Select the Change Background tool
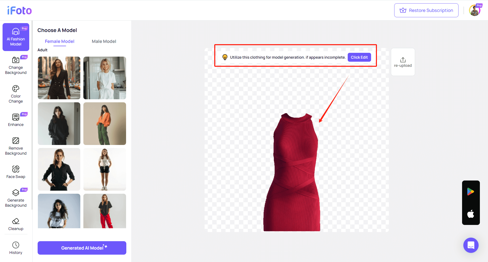The image size is (488, 262). click(x=16, y=65)
